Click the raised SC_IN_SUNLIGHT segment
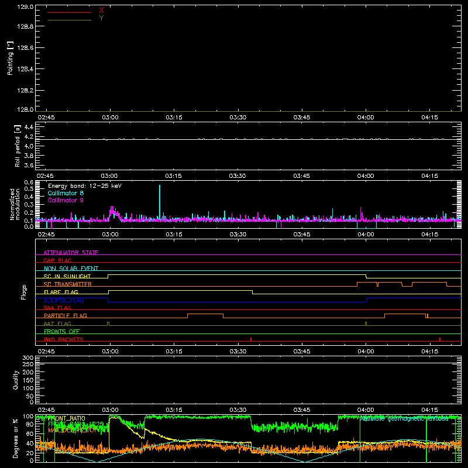The height and width of the screenshot is (468, 468). pos(237,275)
